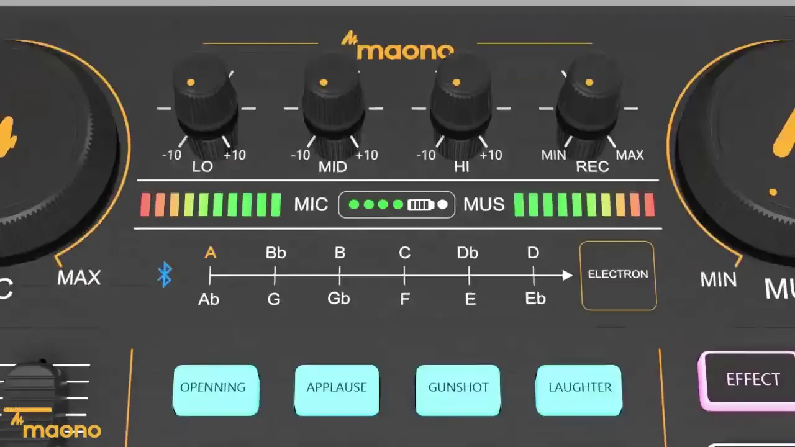Click the REC knob label
This screenshot has height=447, width=795.
pos(592,167)
